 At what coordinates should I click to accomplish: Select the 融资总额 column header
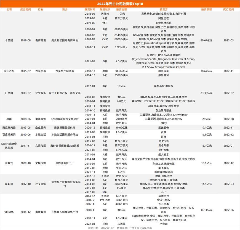pyautogui.click(x=206, y=9)
